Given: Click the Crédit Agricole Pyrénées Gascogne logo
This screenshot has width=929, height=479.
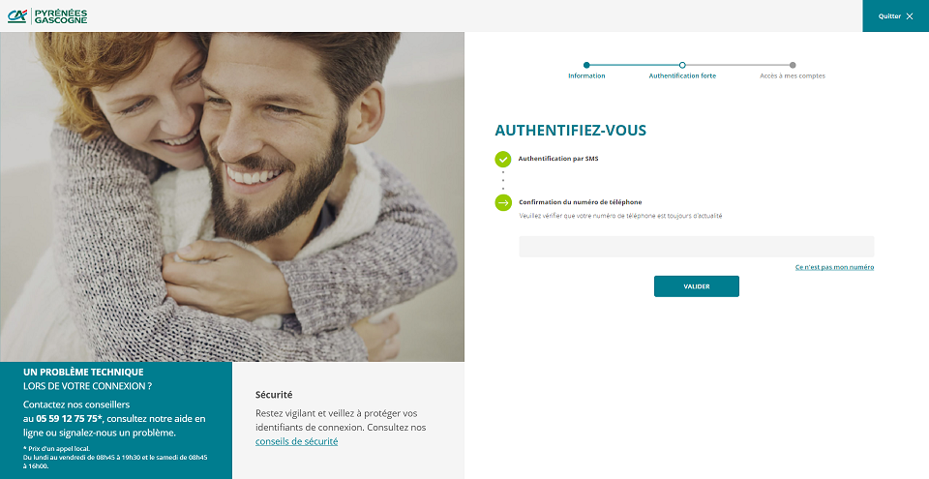Looking at the screenshot, I should (x=47, y=16).
